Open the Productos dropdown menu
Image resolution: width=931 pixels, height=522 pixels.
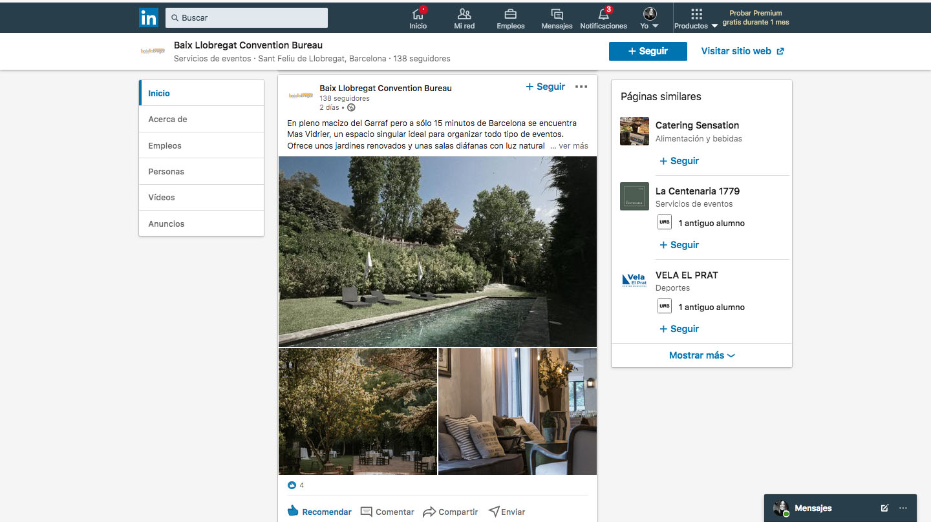coord(696,18)
